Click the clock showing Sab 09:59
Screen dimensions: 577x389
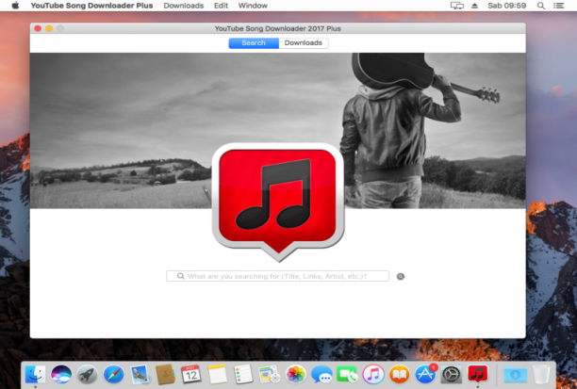pyautogui.click(x=506, y=6)
